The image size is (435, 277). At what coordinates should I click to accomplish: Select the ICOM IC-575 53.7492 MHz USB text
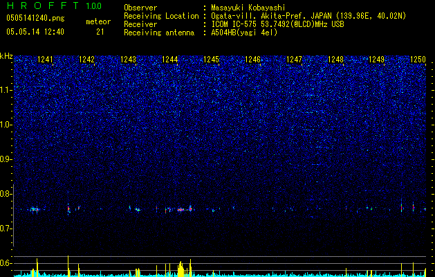click(277, 24)
